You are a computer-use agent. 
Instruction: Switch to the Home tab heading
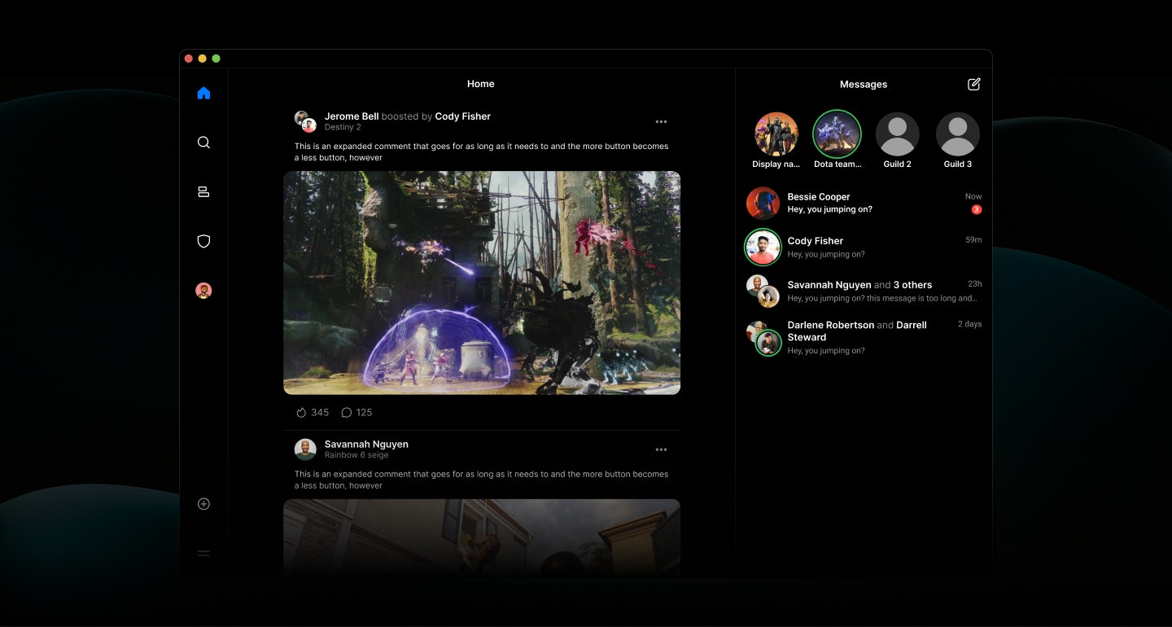480,84
